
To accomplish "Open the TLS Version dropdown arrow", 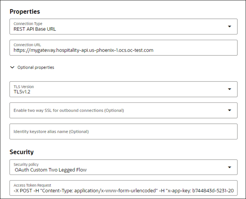I will point(229,89).
